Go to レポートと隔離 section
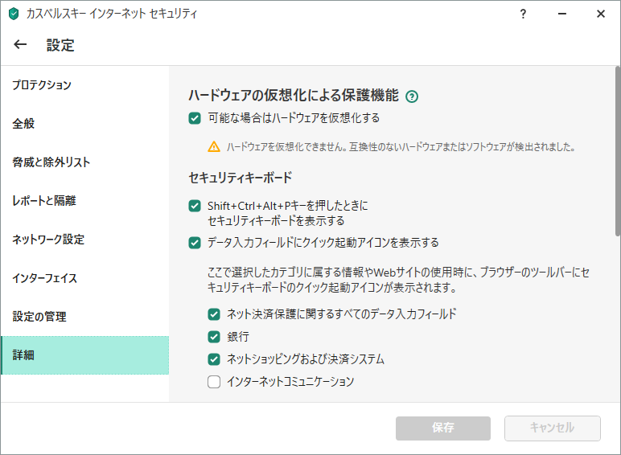621x455 pixels. click(44, 201)
